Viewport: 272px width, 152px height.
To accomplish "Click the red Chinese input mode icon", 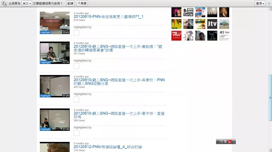I will (230, 141).
